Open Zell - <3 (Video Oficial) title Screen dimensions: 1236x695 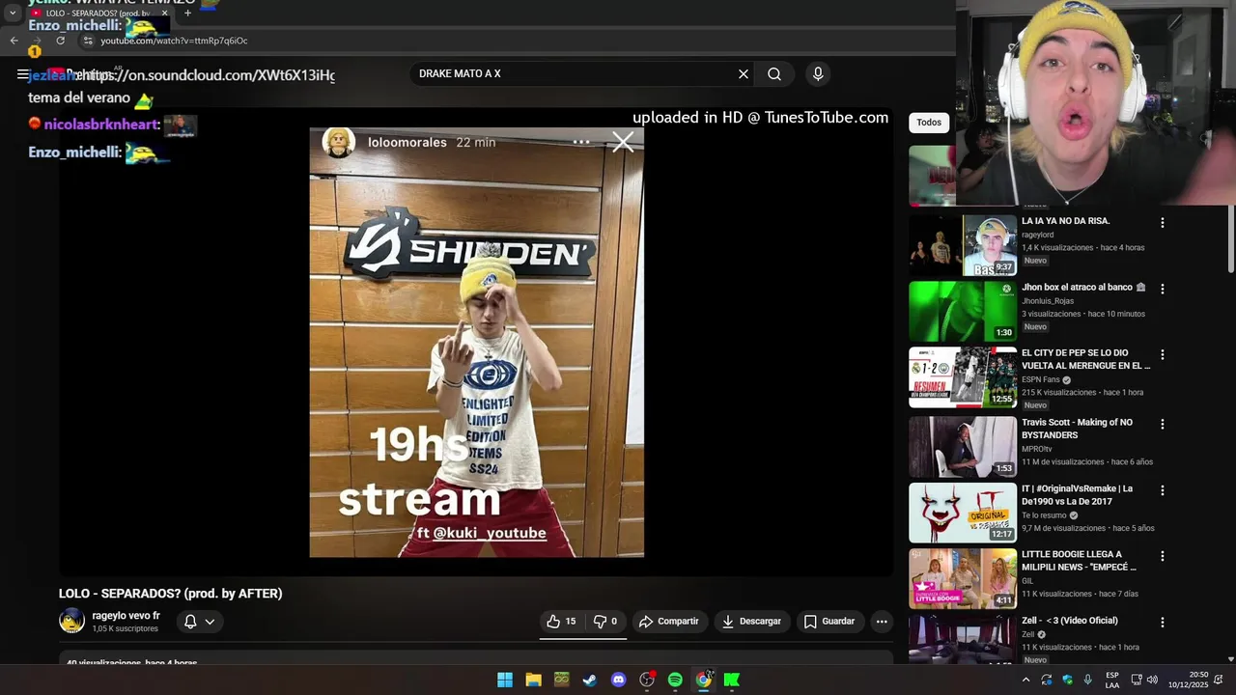click(x=1070, y=621)
